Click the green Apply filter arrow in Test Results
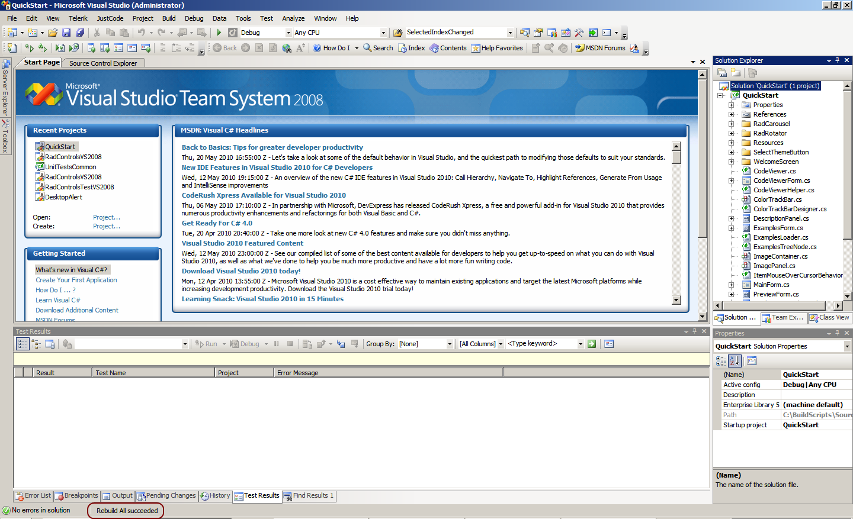Screen dimensions: 853x519 (591, 344)
